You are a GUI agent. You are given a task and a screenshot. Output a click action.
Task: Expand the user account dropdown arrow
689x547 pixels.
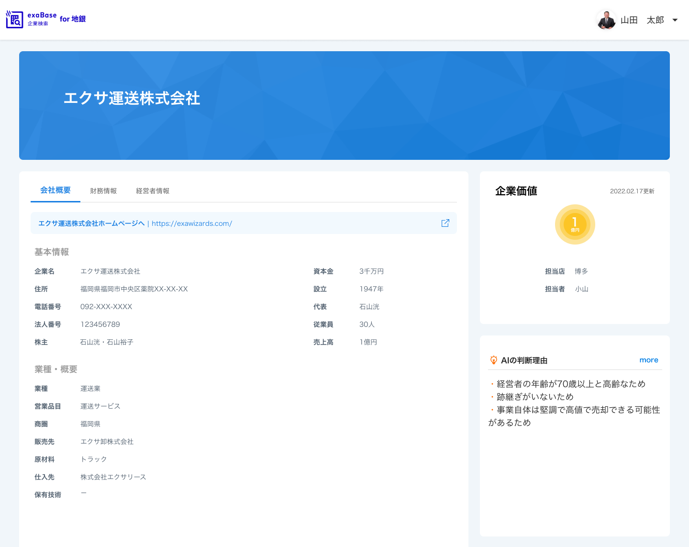point(675,20)
